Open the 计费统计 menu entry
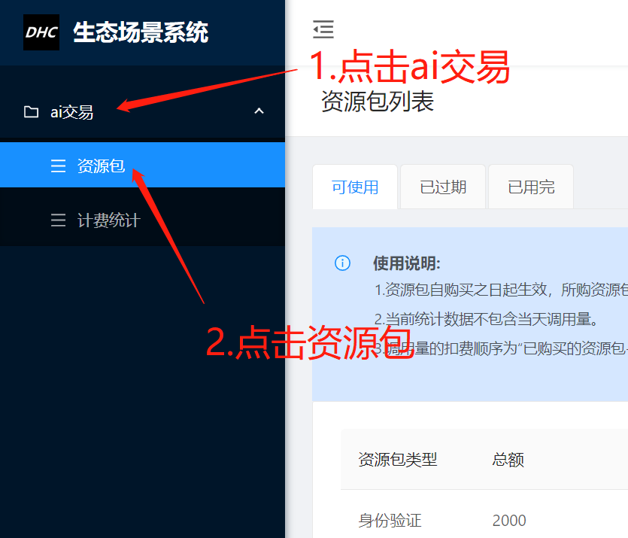Viewport: 628px width, 538px height. 143,220
